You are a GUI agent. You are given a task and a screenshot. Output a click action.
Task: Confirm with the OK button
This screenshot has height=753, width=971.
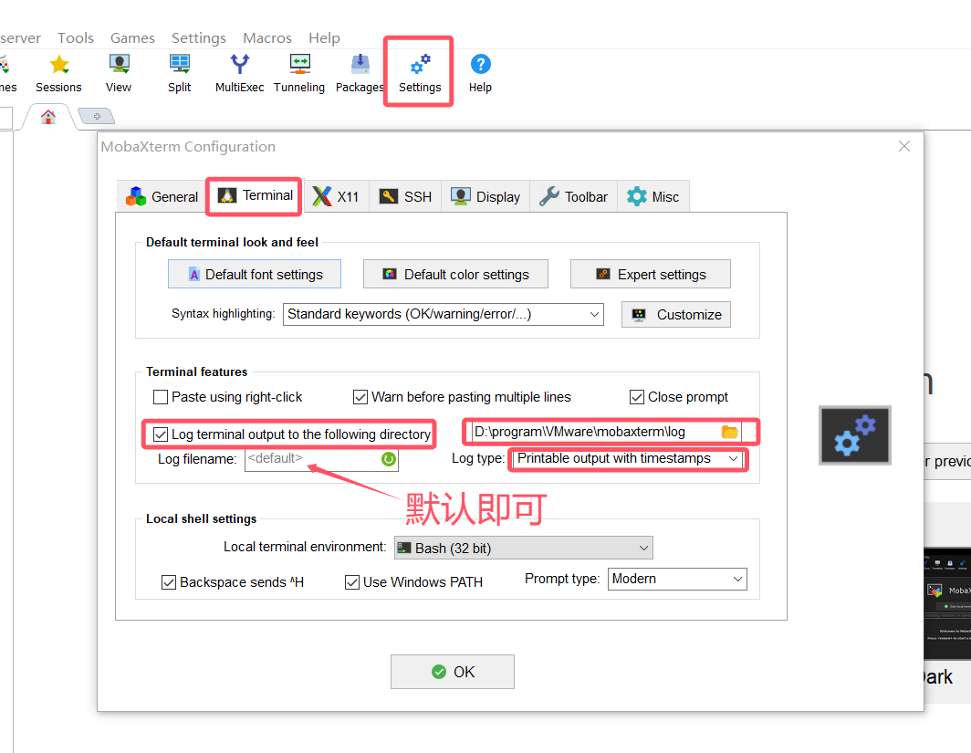(453, 672)
